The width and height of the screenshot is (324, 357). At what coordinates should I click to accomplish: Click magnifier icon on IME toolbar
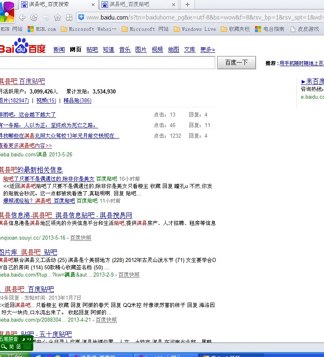(x=4, y=347)
